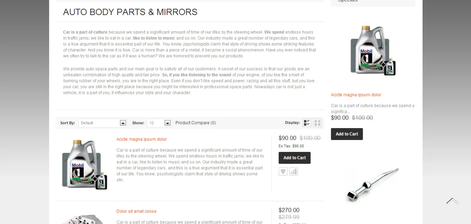Switch to grid view display
471x224 pixels.
(x=317, y=123)
